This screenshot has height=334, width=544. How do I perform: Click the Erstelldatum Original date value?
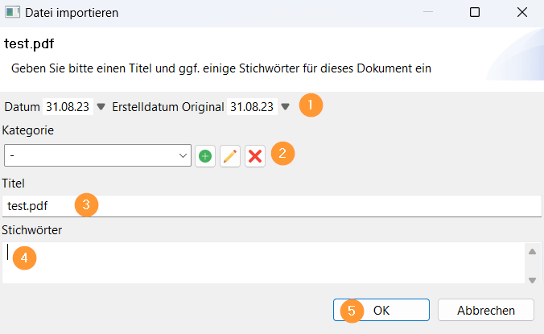252,106
